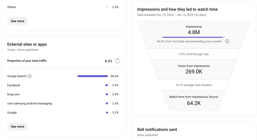Click the traffic proportion donut chart icon
The image size is (257, 140).
tap(117, 61)
